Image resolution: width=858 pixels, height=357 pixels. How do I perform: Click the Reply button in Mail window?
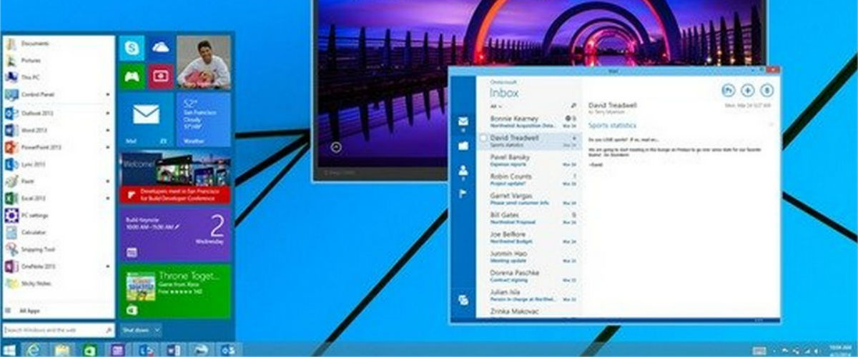tap(728, 90)
